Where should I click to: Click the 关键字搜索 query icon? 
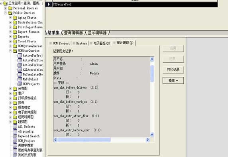click(x=15, y=145)
